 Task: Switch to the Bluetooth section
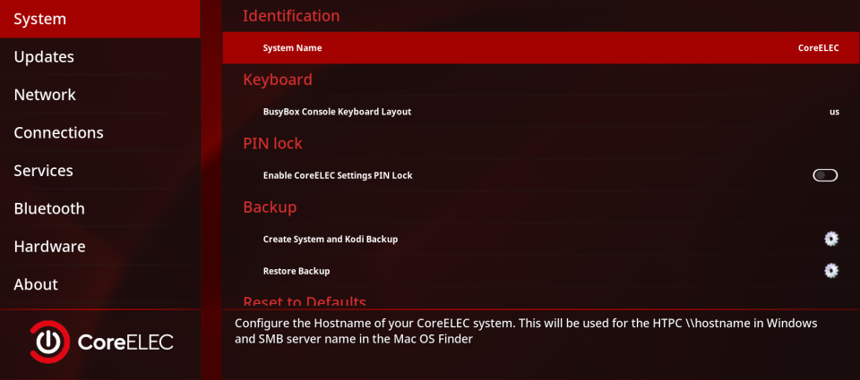[x=49, y=208]
